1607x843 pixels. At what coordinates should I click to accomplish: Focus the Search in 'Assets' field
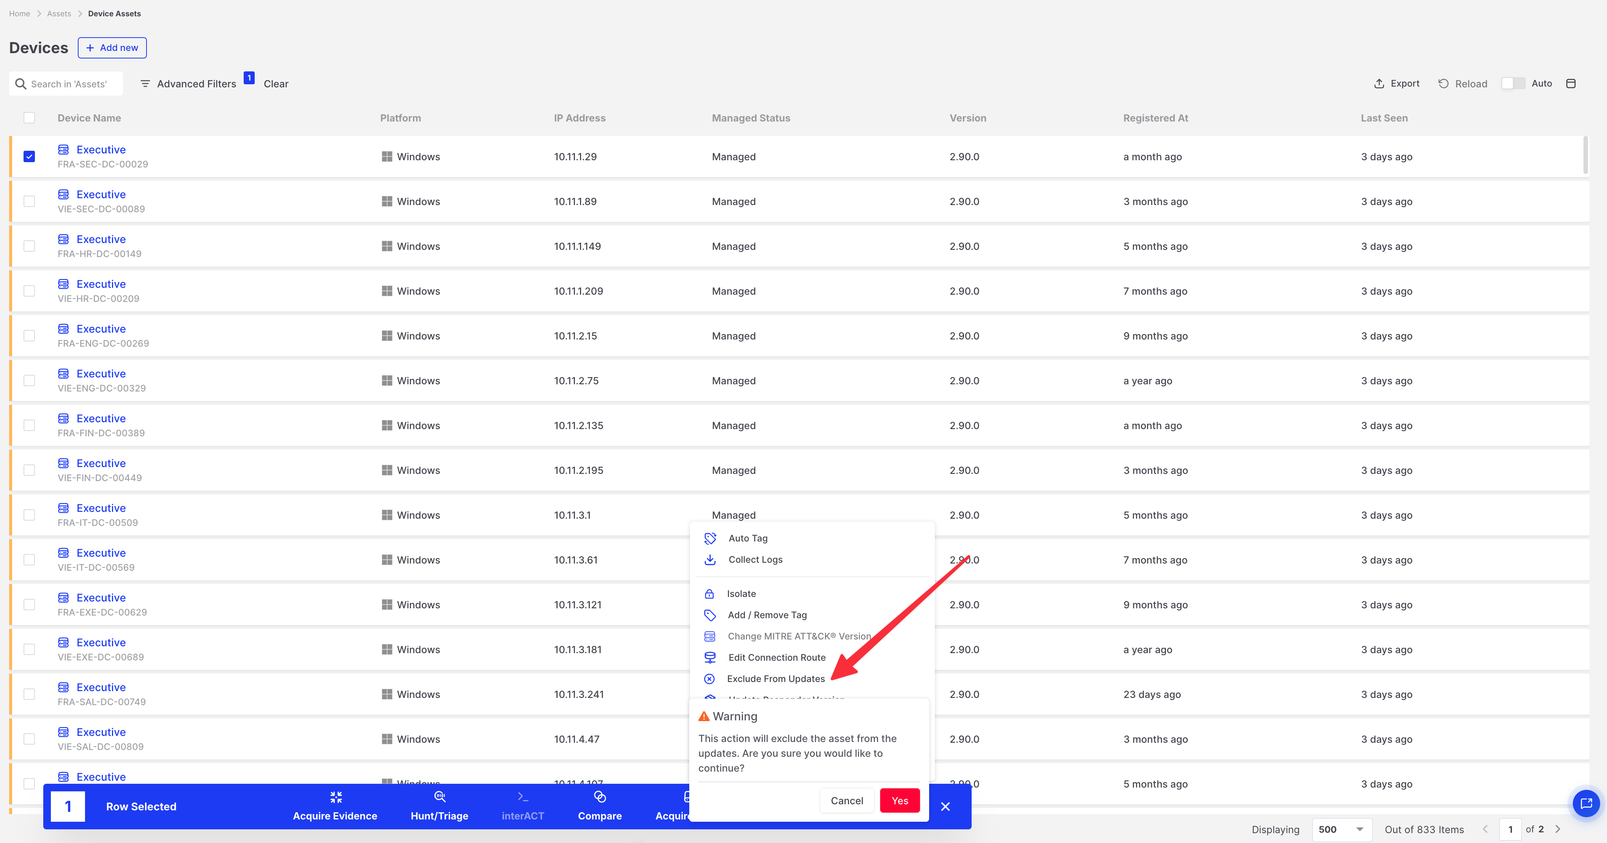click(x=66, y=84)
